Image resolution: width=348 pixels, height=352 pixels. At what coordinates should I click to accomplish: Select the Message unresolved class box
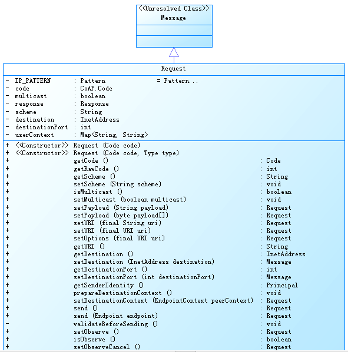click(174, 26)
